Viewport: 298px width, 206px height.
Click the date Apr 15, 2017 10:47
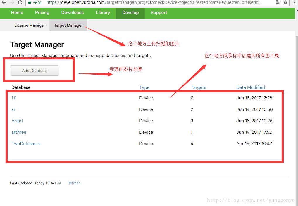254,144
